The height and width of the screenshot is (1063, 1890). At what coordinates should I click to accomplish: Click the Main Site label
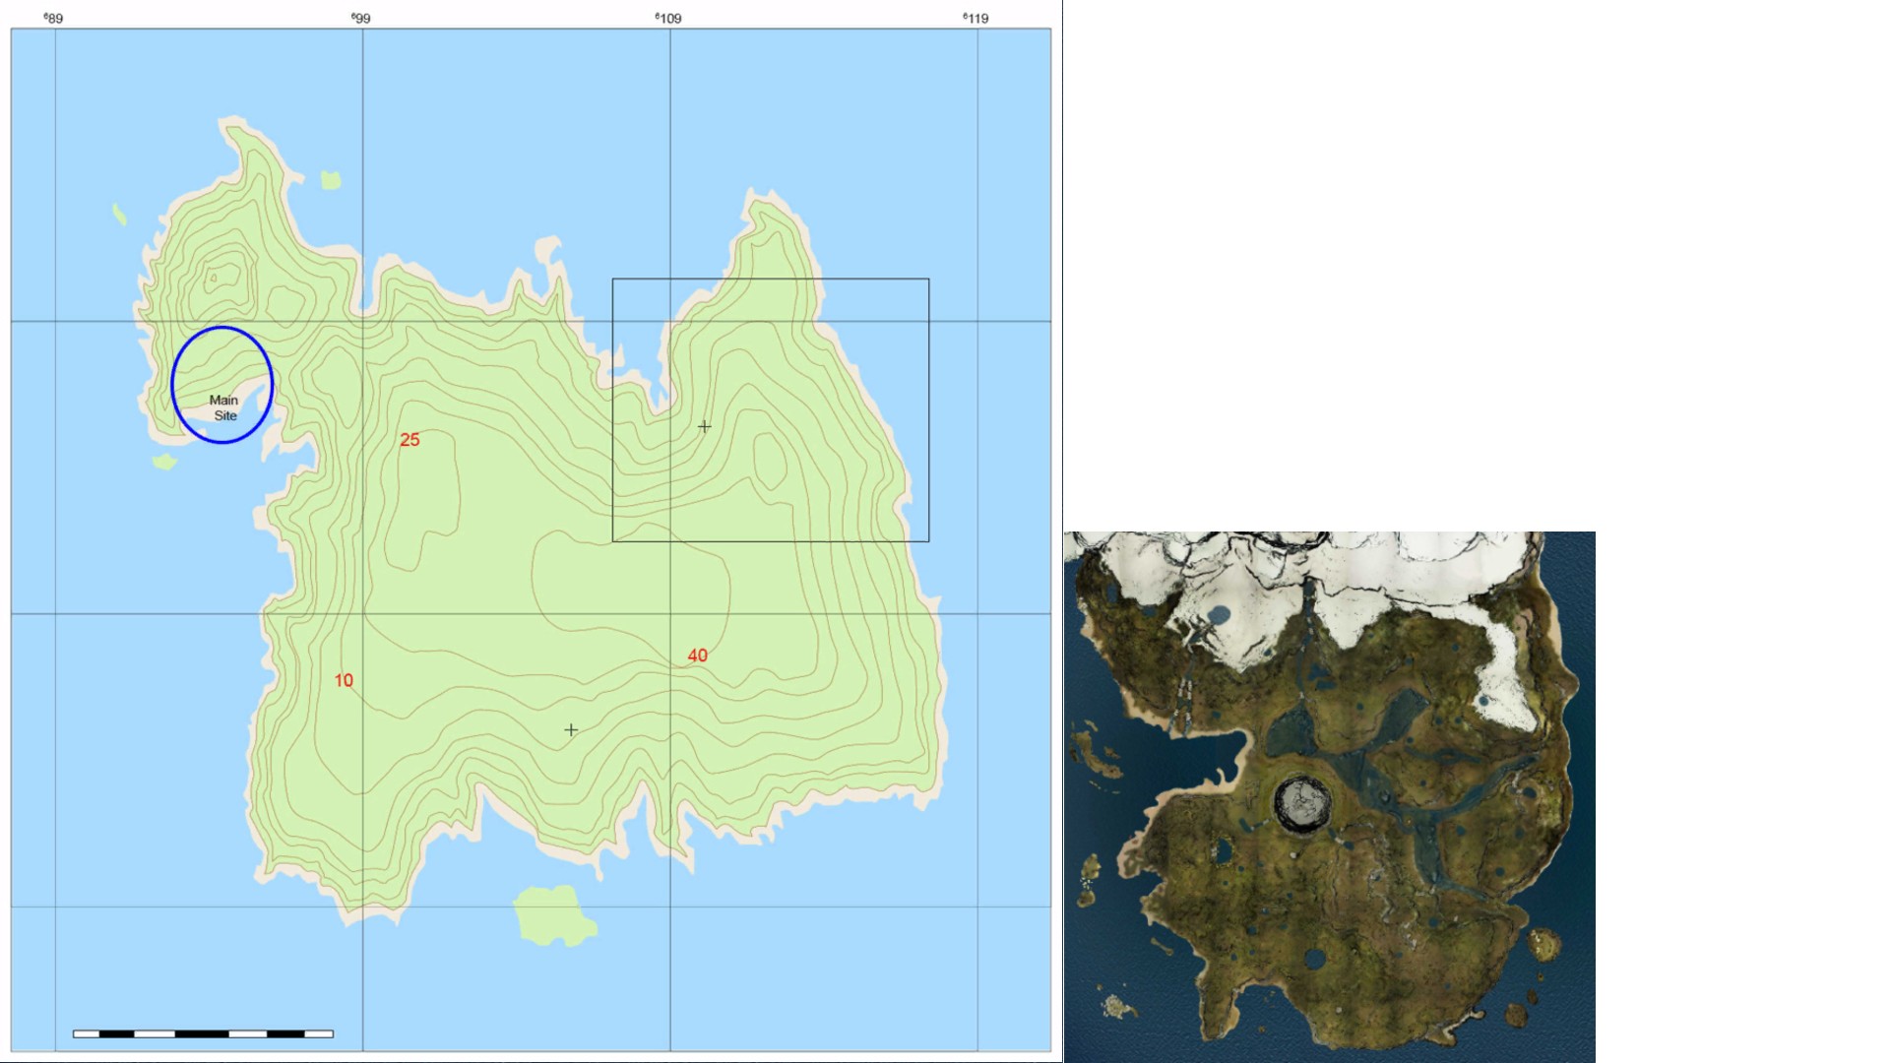pyautogui.click(x=224, y=407)
